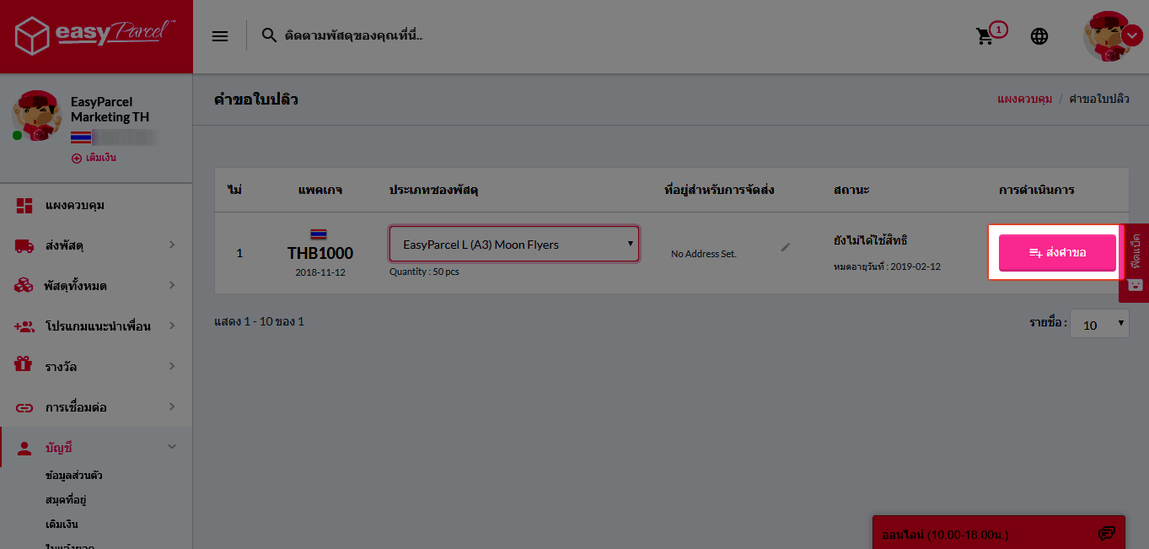Click the dashboard grid icon in sidebar

click(24, 205)
